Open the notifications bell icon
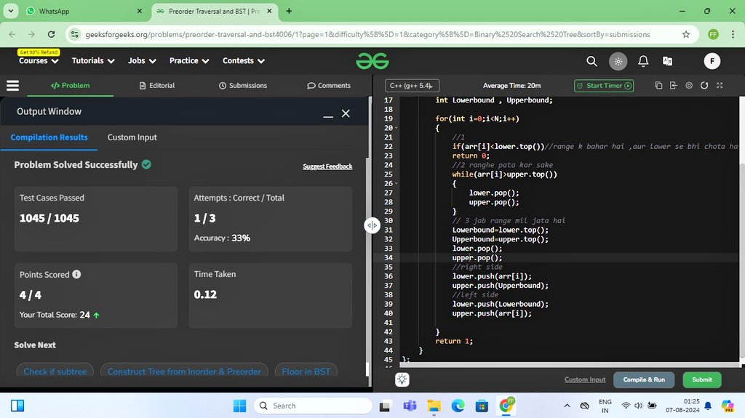 (643, 61)
